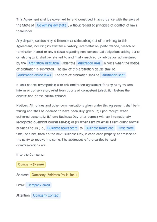Viewport: 157px width, 222px height.
Task: Click the opening 'This Agreement shall be governed' sentence
Action: 78,25
